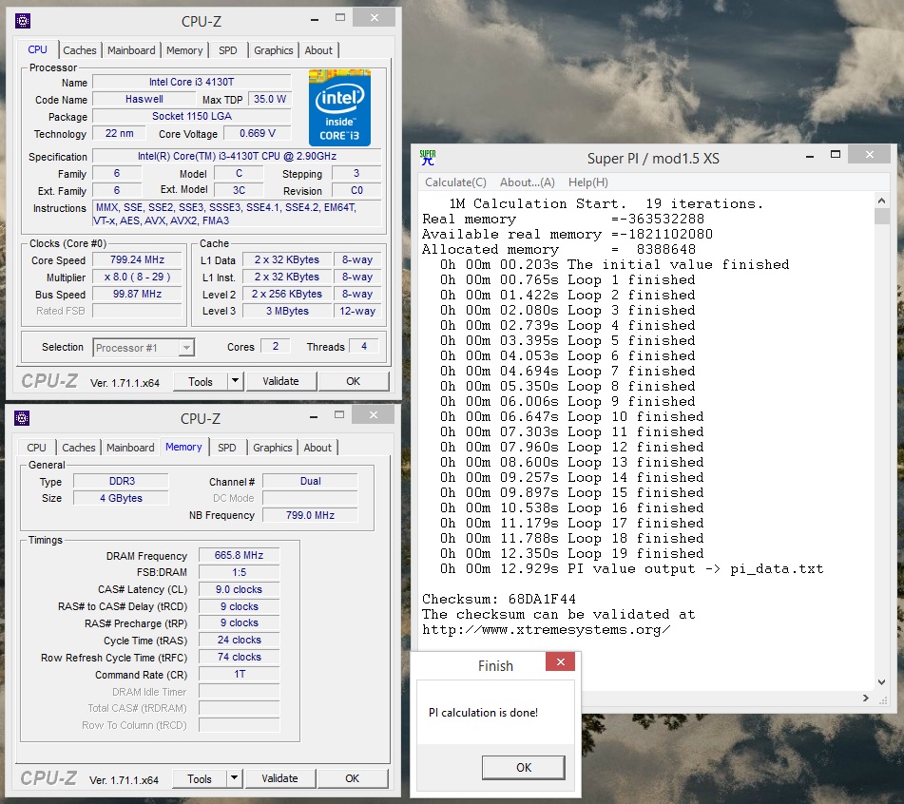This screenshot has width=904, height=804.
Task: Click the Core Voltage value 0.669 V
Action: pos(258,133)
